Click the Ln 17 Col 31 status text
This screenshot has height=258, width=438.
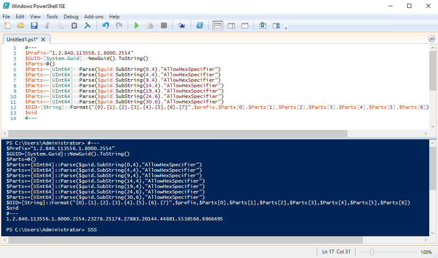(336, 252)
